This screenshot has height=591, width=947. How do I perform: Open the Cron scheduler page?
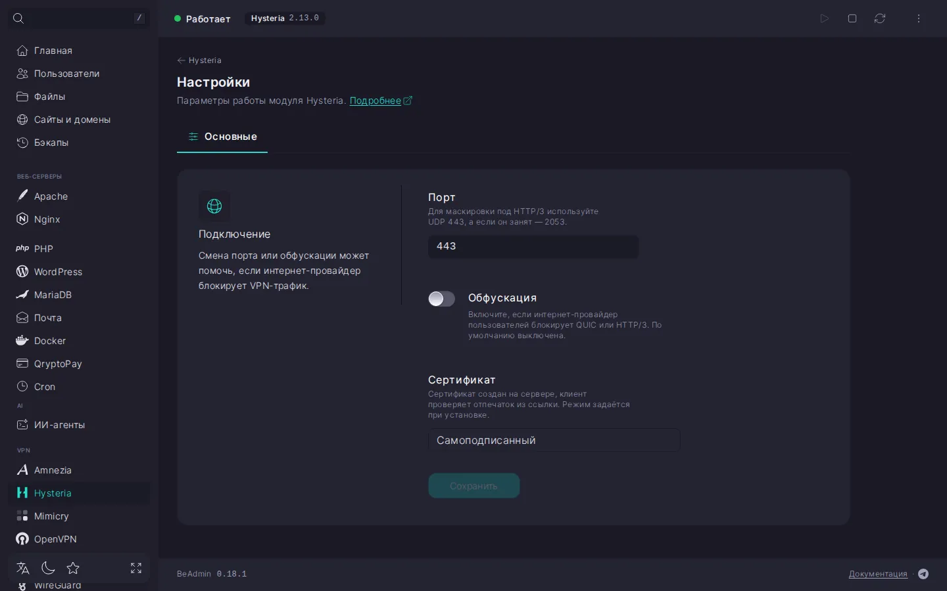pyautogui.click(x=79, y=387)
